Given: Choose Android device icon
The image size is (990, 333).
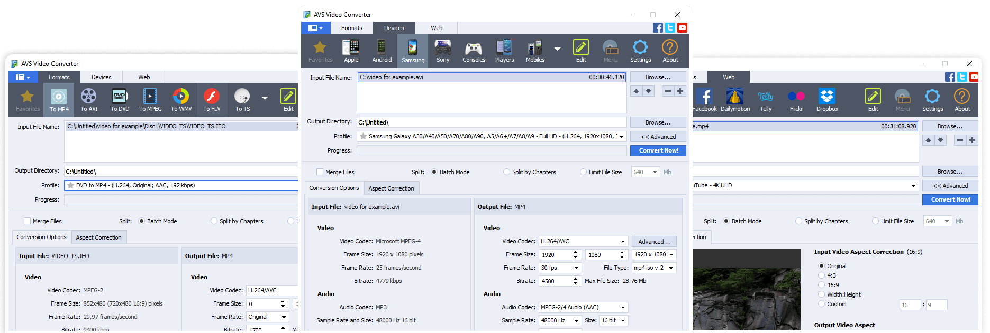Looking at the screenshot, I should 382,51.
